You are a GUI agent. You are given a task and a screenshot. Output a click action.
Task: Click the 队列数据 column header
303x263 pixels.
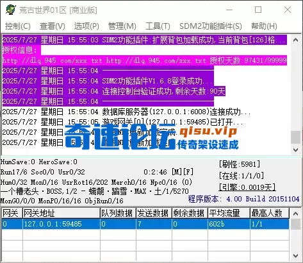119,213
